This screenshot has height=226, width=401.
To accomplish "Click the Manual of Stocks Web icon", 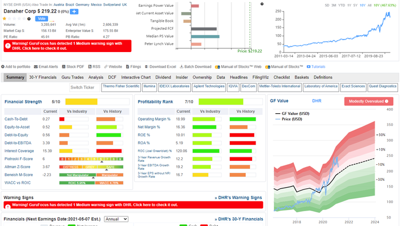I will point(217,67).
